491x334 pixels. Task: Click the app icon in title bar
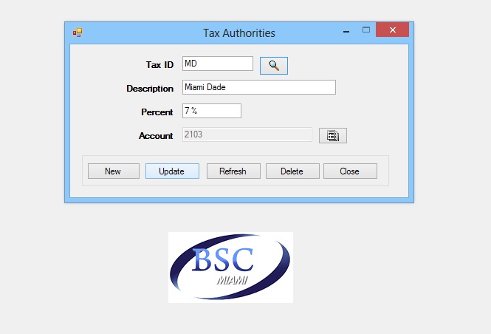pyautogui.click(x=78, y=33)
